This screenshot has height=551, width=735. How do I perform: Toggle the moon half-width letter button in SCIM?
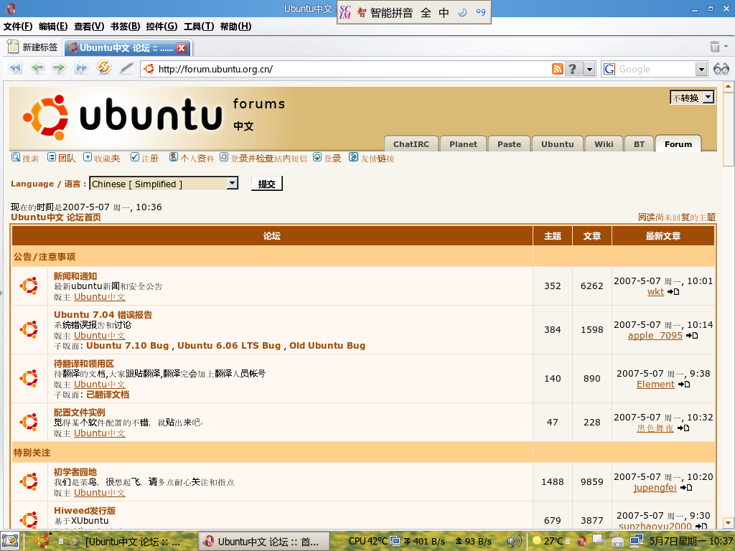(462, 13)
